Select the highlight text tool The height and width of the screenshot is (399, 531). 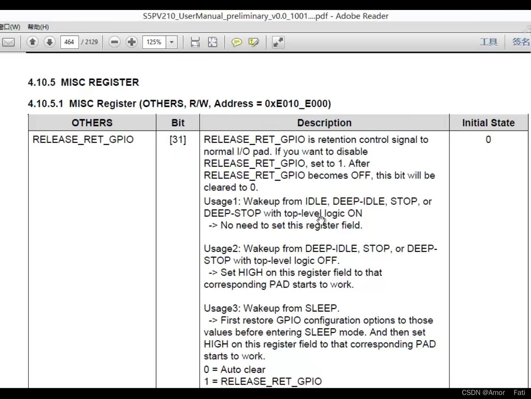[254, 42]
